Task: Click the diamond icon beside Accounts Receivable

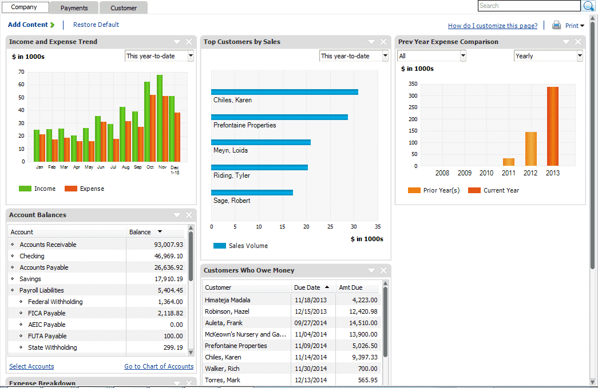Action: pos(12,245)
